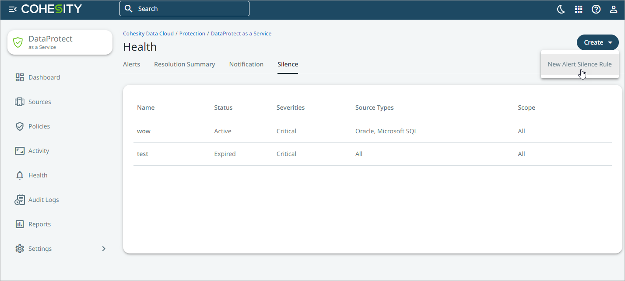The image size is (625, 281).
Task: Click the Sources icon in sidebar
Action: (20, 102)
